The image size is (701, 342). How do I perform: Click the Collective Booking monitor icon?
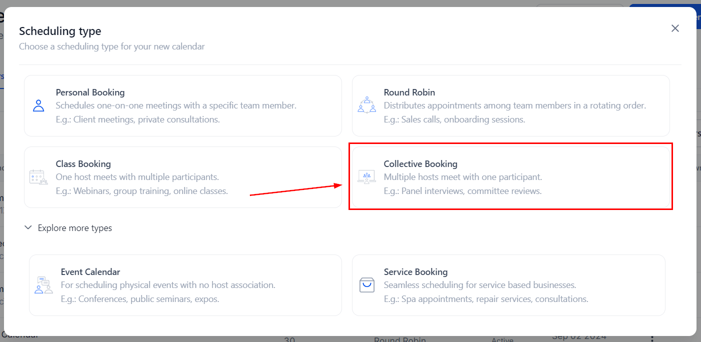tap(366, 177)
